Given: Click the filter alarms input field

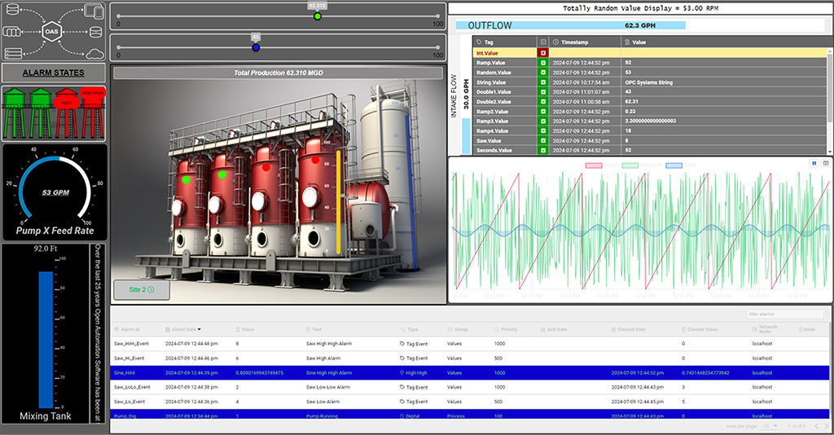Looking at the screenshot, I should tap(786, 314).
